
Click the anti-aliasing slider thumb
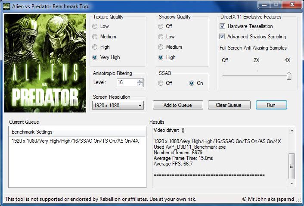tap(289, 76)
